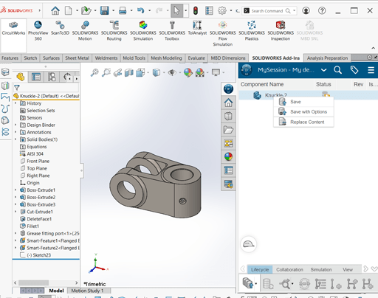Open the tag icon in MySession header
The image size is (378, 298).
click(x=354, y=70)
